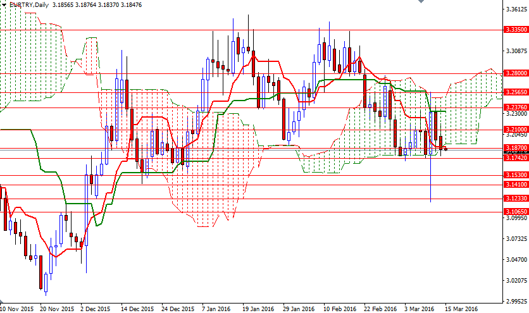
Task: Select the 3.14100 red price level label
Action: [x=516, y=185]
